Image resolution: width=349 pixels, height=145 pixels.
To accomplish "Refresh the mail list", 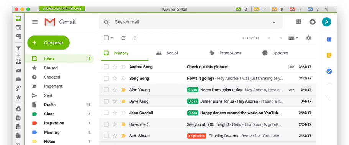I will click(x=123, y=38).
